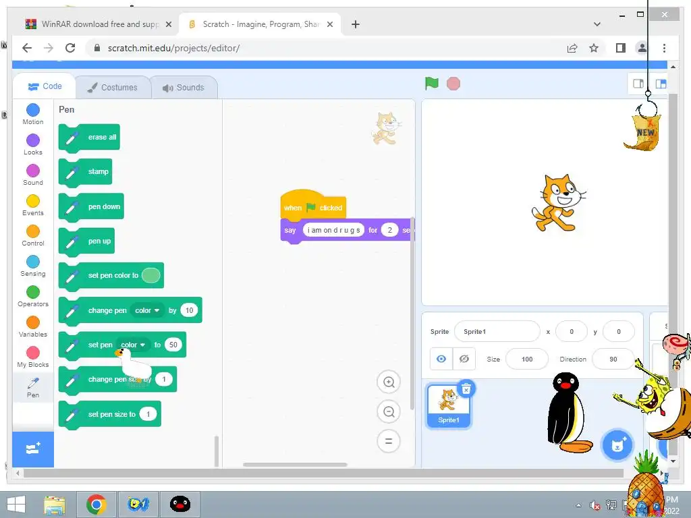Delete Sprite1 using trash icon
The width and height of the screenshot is (691, 518).
[x=466, y=389]
